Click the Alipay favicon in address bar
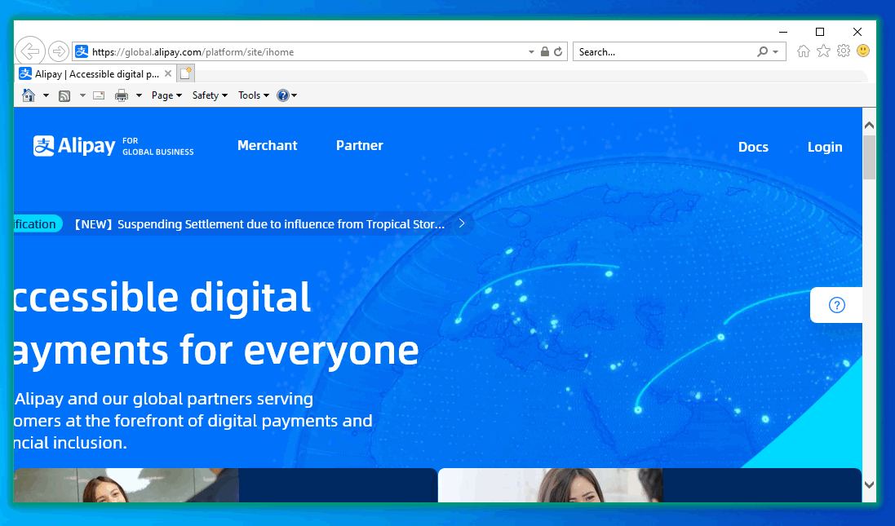This screenshot has height=526, width=895. pyautogui.click(x=82, y=51)
